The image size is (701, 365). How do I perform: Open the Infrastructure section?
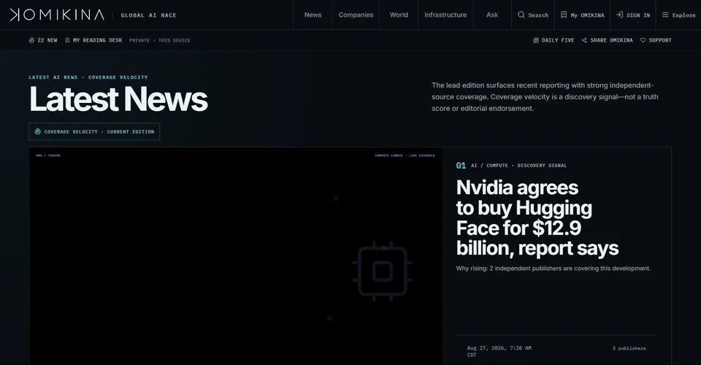tap(445, 15)
